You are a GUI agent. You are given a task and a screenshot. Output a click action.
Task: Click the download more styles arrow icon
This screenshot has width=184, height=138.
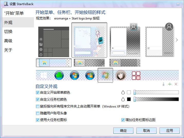click(163, 84)
